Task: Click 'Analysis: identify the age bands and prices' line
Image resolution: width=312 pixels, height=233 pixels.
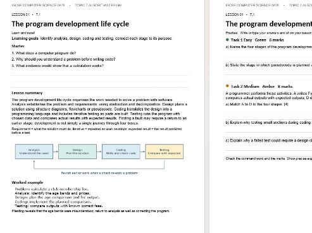Action: pos(53,193)
